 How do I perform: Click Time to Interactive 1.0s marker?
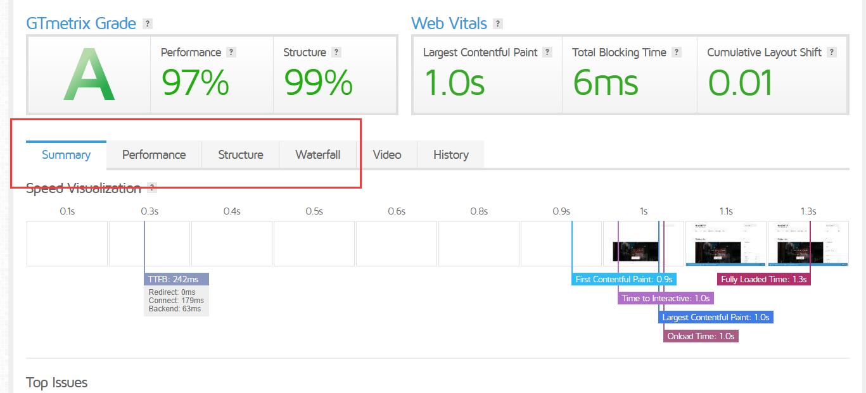click(x=666, y=298)
